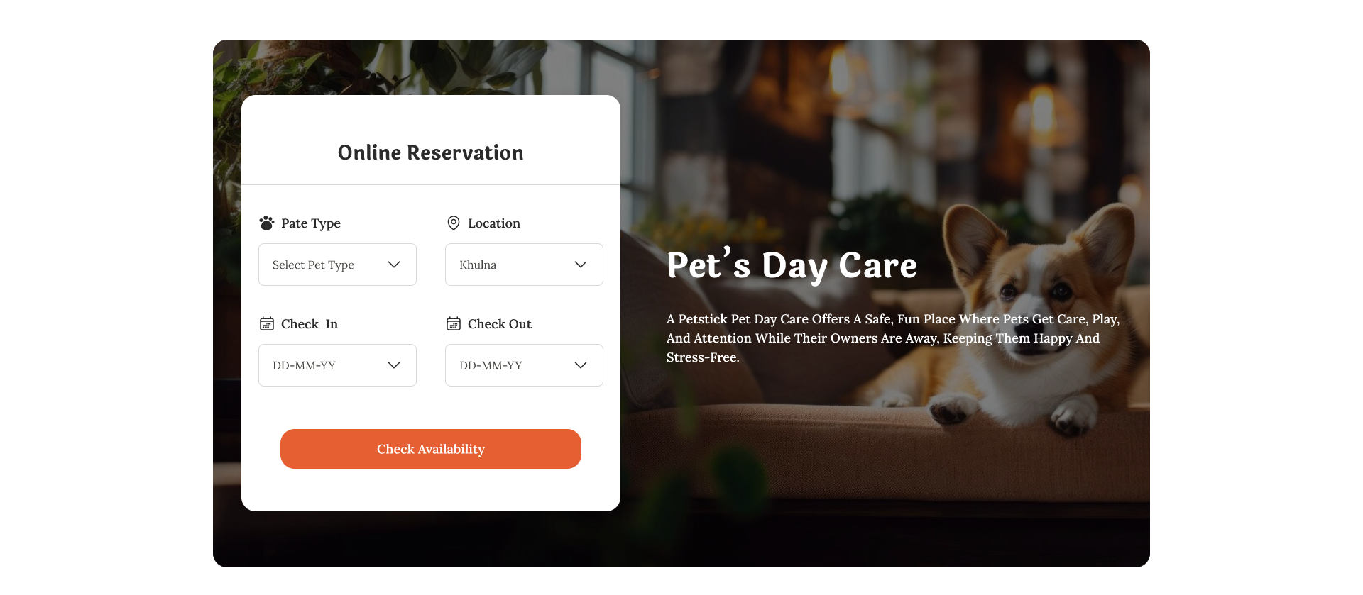Click the Pet's Day Care title
Screen dimensions: 1363x595
click(792, 265)
